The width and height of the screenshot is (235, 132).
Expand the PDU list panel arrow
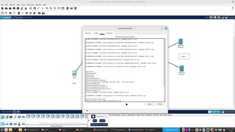tap(88, 121)
